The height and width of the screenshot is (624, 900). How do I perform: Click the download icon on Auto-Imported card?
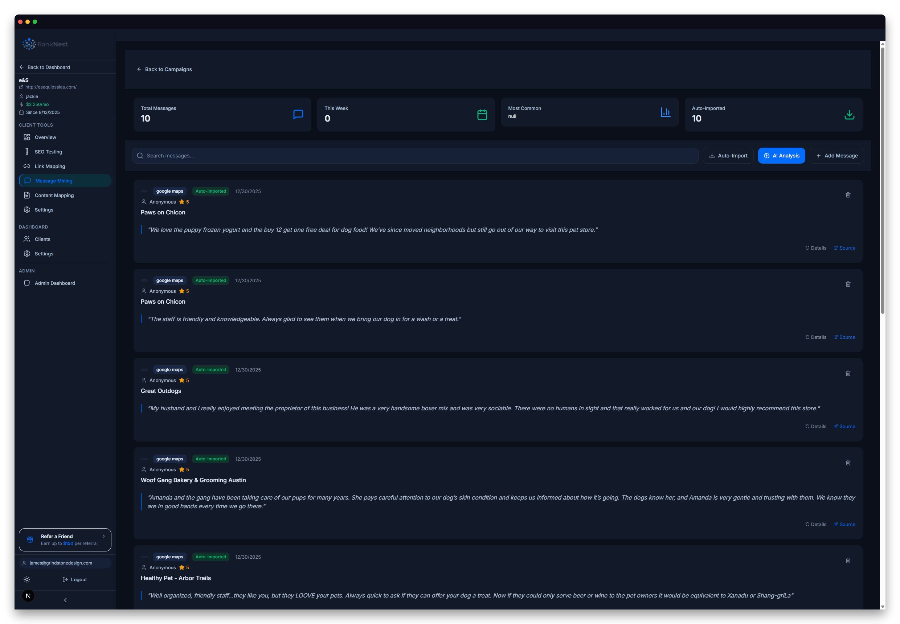point(849,115)
